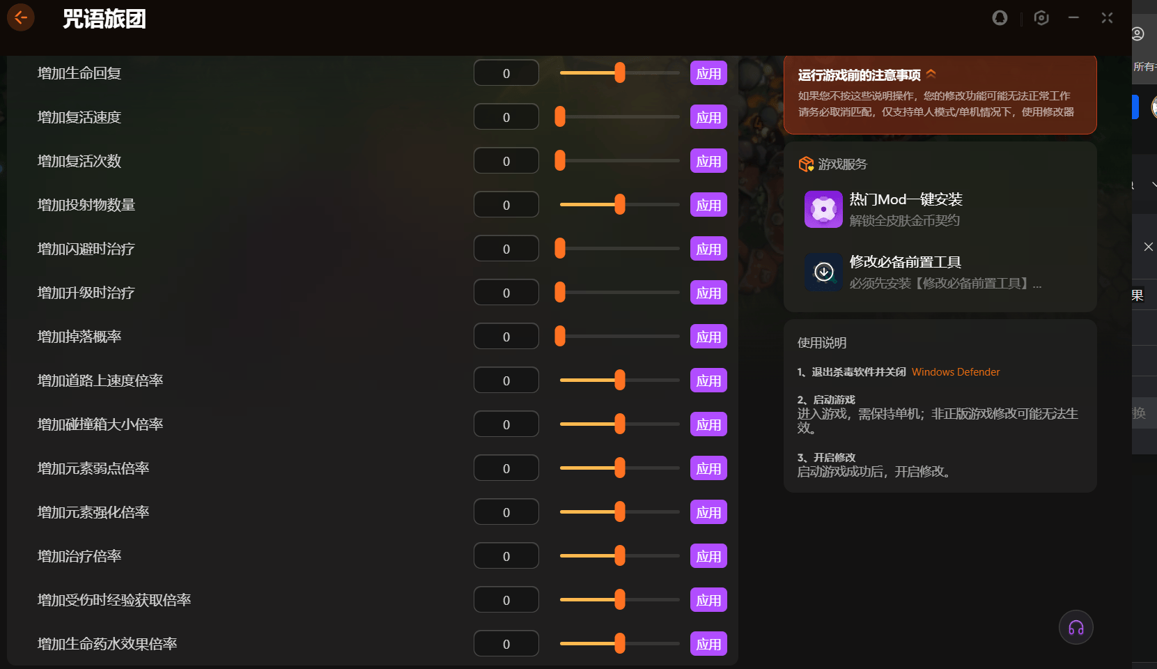Click the 修改必备前置工具 download icon
The width and height of the screenshot is (1157, 669).
pos(823,272)
